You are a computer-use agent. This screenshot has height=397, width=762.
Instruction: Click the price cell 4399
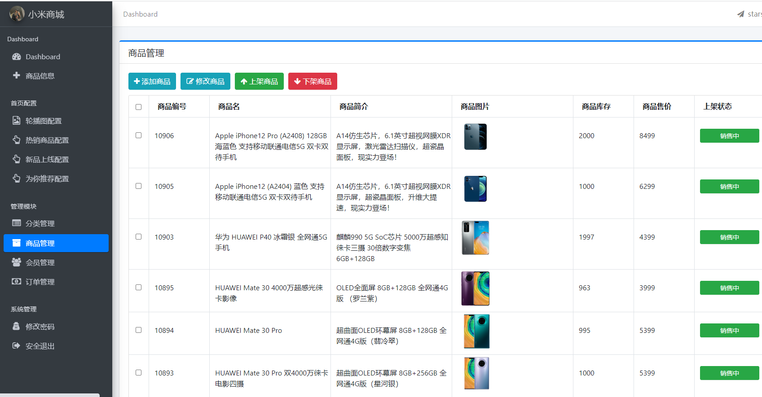pos(647,237)
